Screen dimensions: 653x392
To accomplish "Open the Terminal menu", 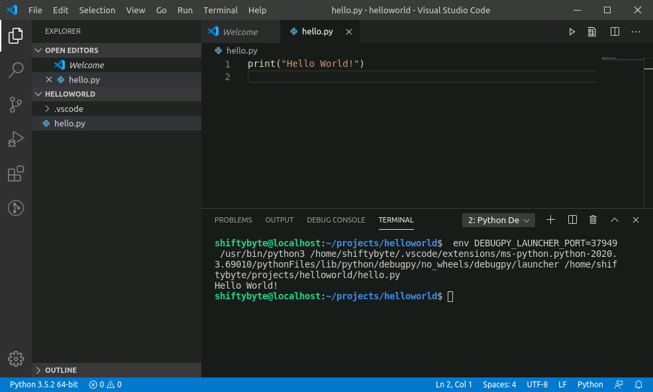I will pyautogui.click(x=221, y=10).
